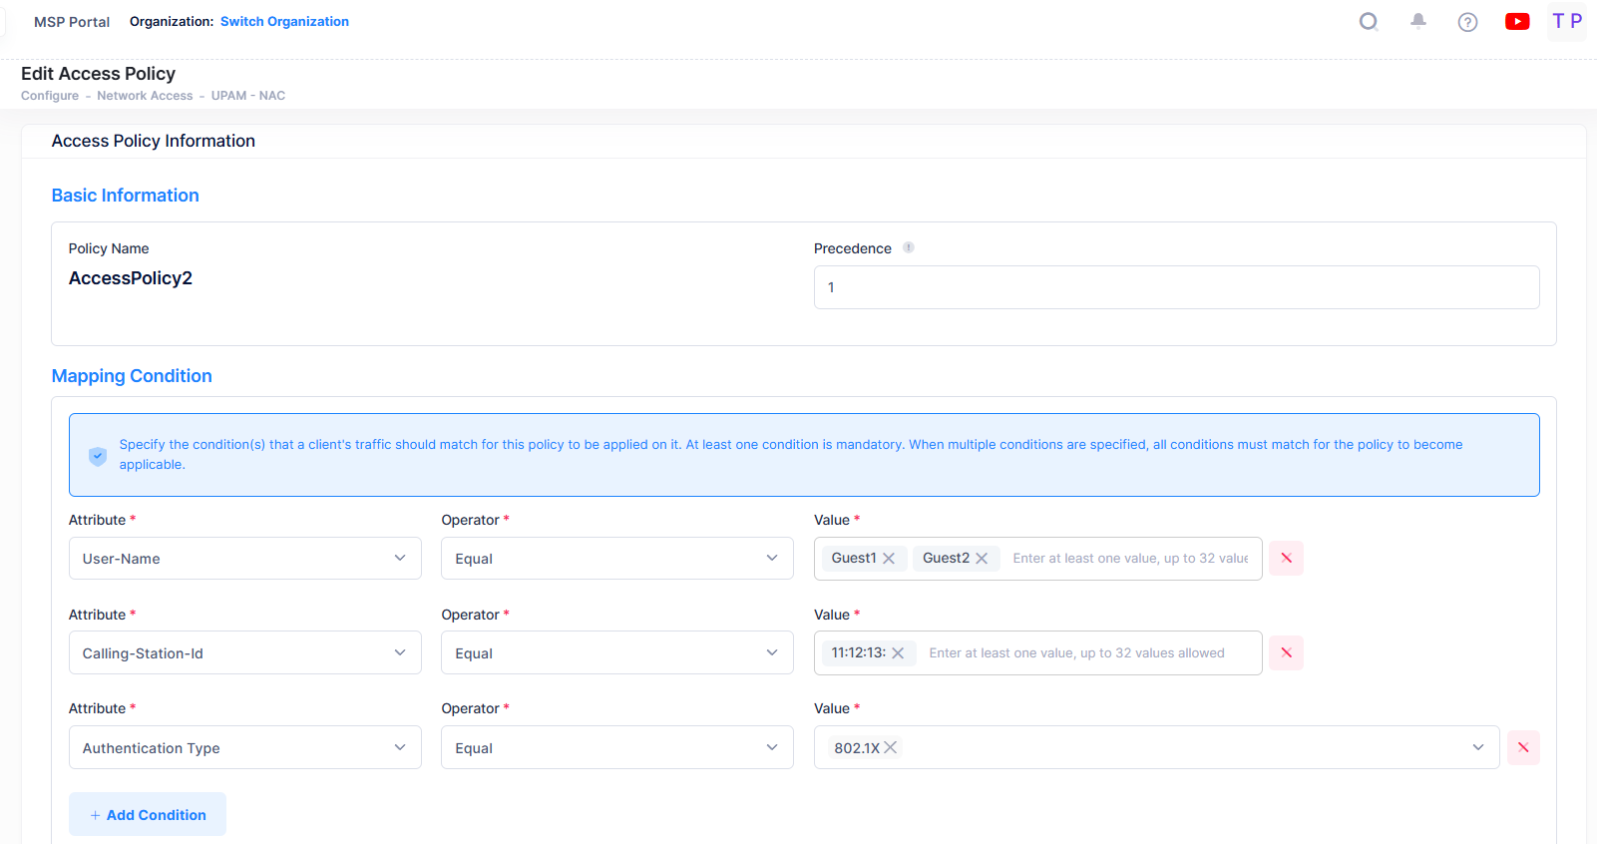Open the notifications bell

1417,21
